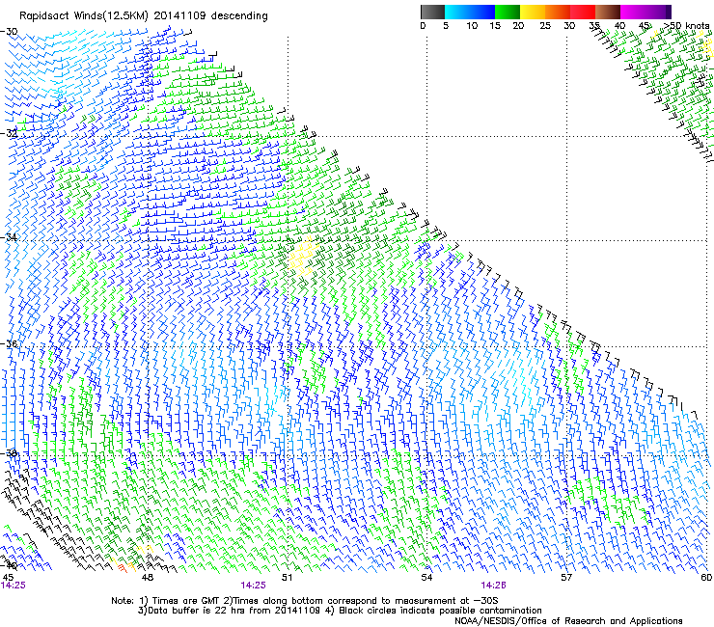
Task: Pick the red 30-35 knots legend color
Action: click(583, 12)
